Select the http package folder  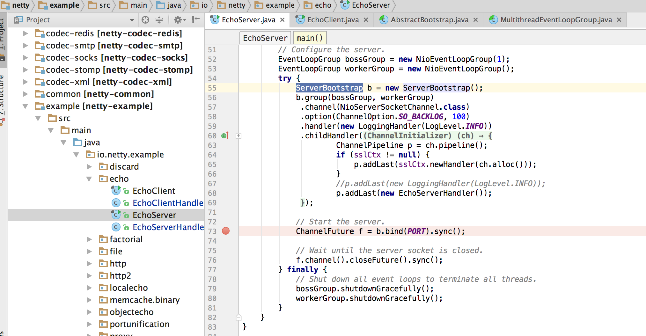[x=118, y=264]
